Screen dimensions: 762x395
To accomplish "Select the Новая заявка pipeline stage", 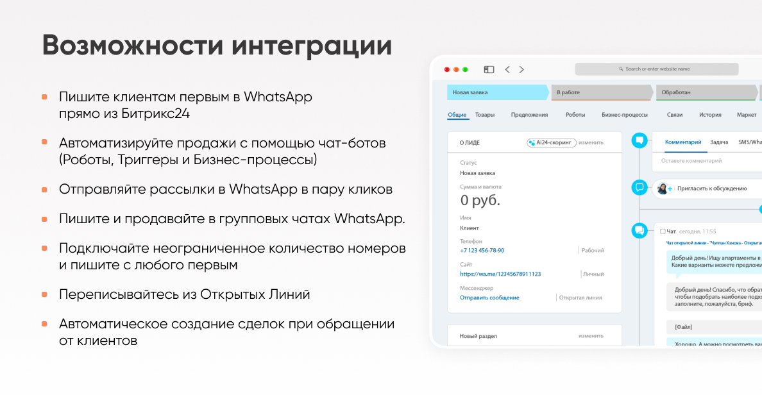I will [x=498, y=92].
